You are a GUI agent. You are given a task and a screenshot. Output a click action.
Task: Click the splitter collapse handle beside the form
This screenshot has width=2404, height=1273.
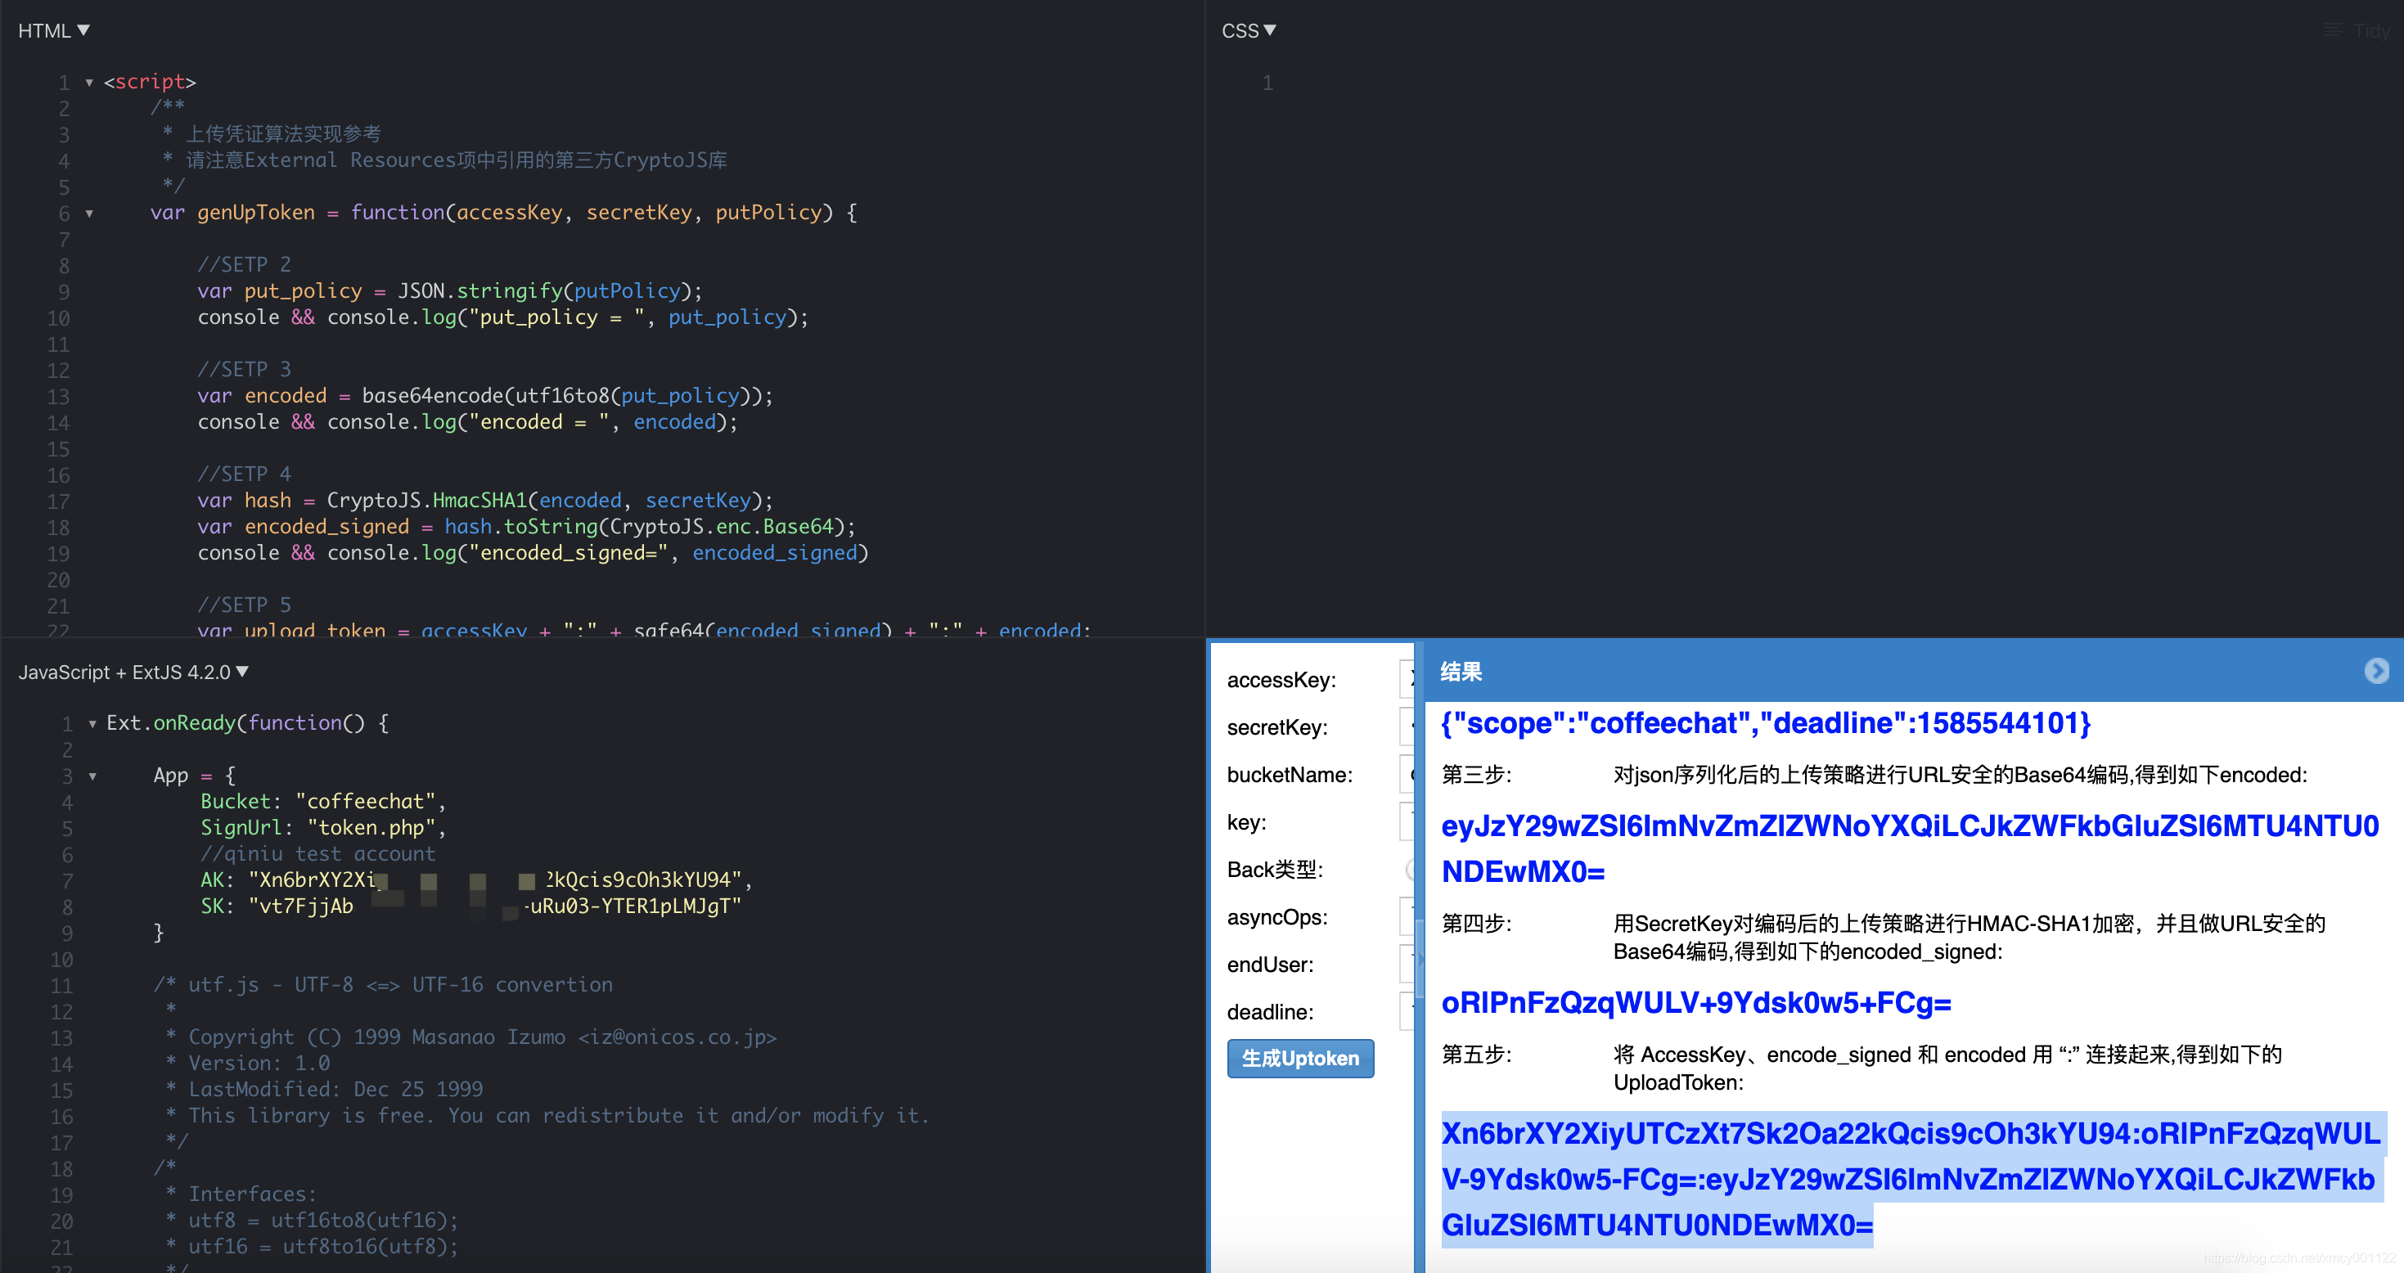coord(1420,959)
